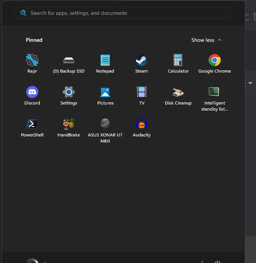Click the user profile avatar

pos(32,260)
